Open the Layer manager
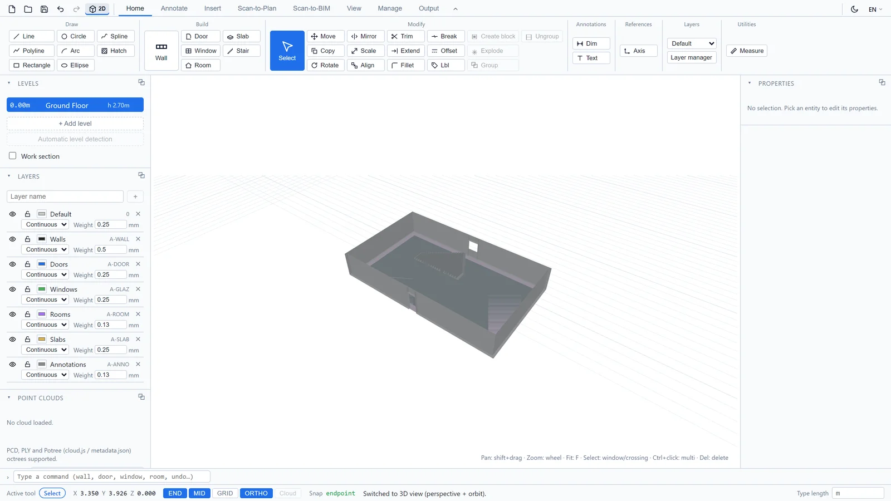The width and height of the screenshot is (891, 501). pyautogui.click(x=692, y=57)
